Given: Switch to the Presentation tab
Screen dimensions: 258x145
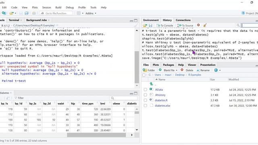Looking at the screenshot, I should coord(208,65).
